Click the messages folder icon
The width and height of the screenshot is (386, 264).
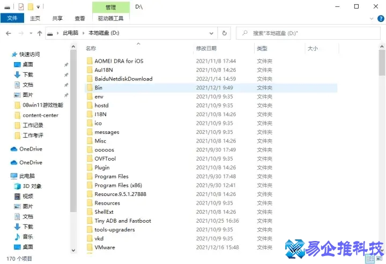click(90, 132)
